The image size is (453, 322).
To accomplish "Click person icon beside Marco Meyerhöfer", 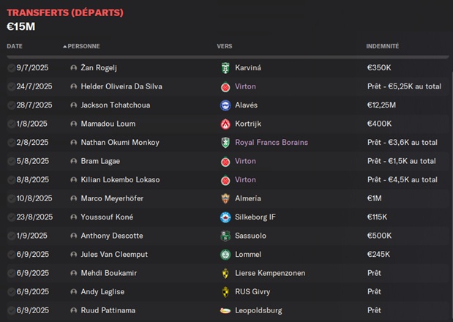I will coord(74,198).
